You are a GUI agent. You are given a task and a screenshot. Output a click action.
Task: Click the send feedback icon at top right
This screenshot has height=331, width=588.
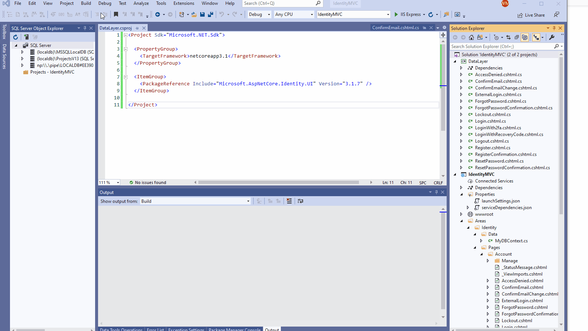pos(557,15)
